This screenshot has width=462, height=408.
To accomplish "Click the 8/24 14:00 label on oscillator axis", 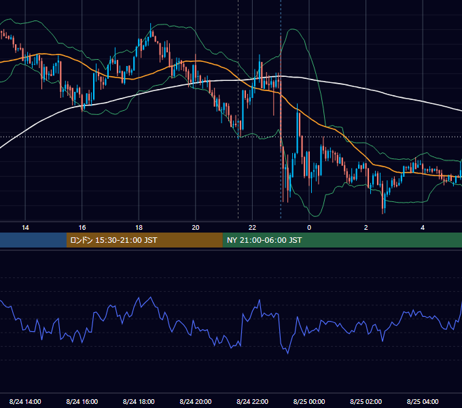I will pos(25,401).
